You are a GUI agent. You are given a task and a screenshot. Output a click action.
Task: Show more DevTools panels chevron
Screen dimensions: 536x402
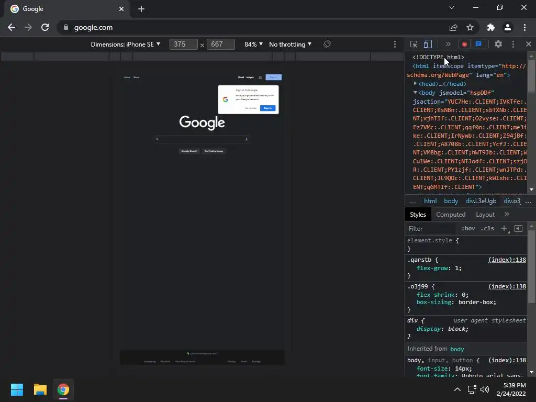coord(448,44)
